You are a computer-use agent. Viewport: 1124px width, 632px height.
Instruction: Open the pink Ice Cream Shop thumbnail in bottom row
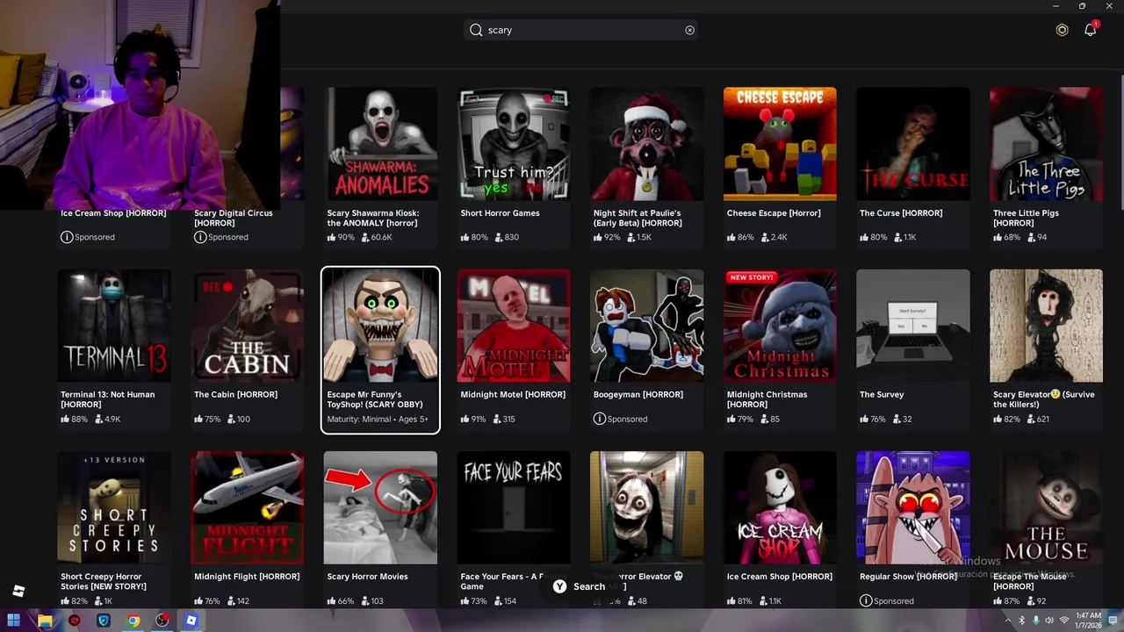[x=780, y=507]
